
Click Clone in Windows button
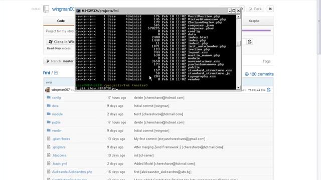(x=61, y=42)
